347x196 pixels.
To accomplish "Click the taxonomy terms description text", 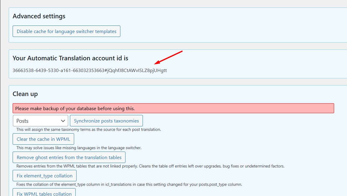I will coord(89,130).
